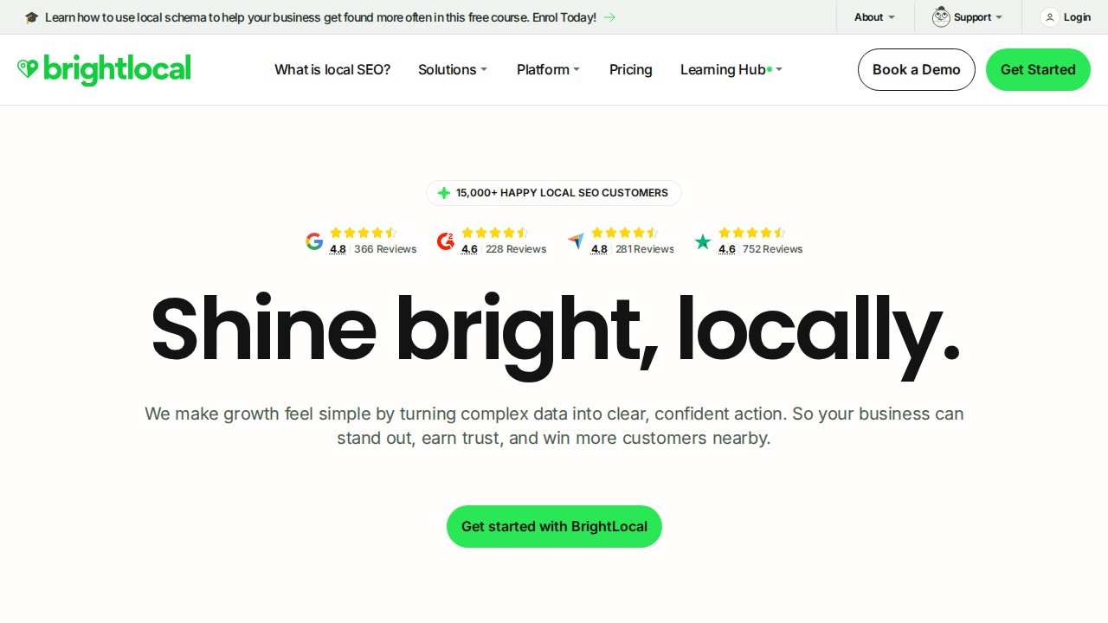
Task: Expand the About dropdown
Action: [x=874, y=17]
